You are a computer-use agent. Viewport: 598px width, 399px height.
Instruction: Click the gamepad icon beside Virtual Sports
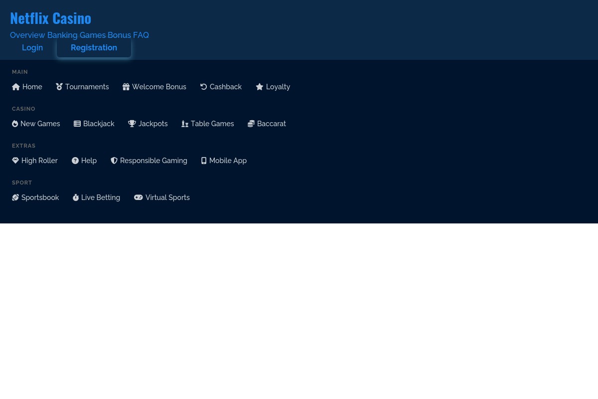pyautogui.click(x=139, y=198)
